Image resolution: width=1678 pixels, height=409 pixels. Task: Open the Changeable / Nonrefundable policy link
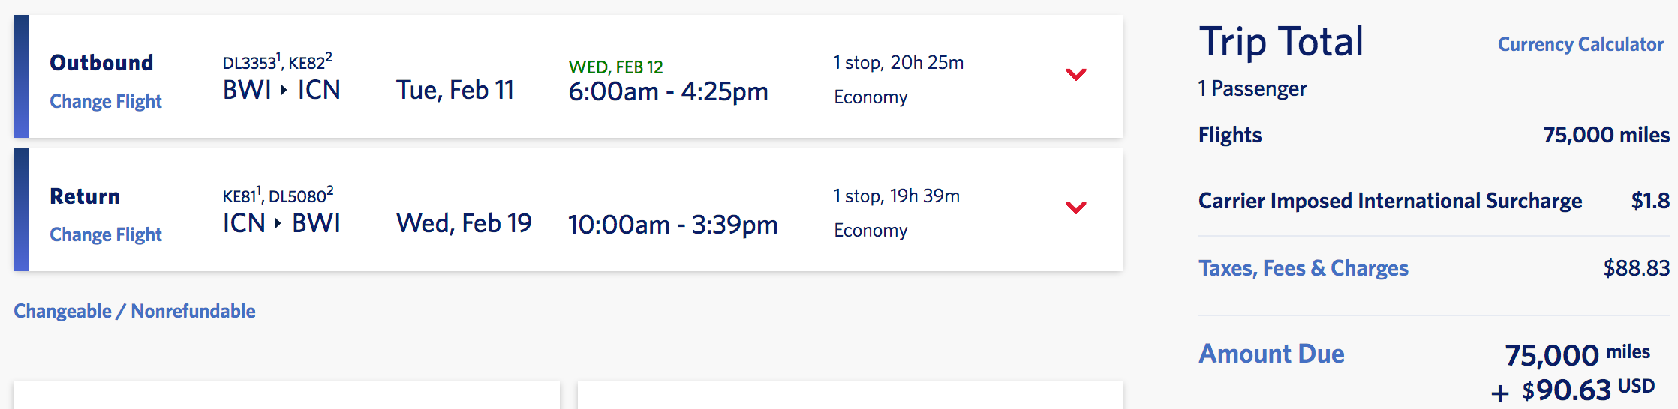pos(134,311)
